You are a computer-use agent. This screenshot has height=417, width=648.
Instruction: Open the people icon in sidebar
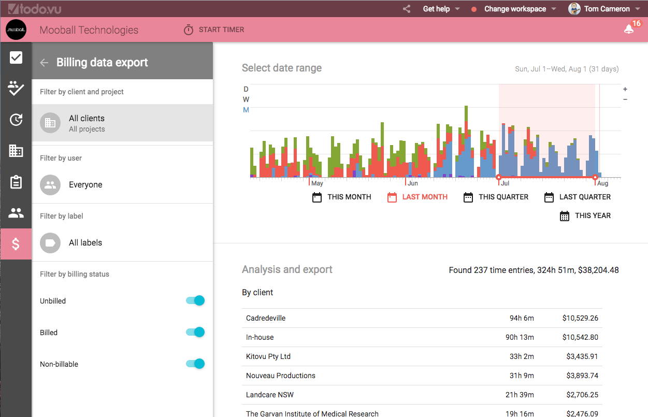tap(16, 213)
